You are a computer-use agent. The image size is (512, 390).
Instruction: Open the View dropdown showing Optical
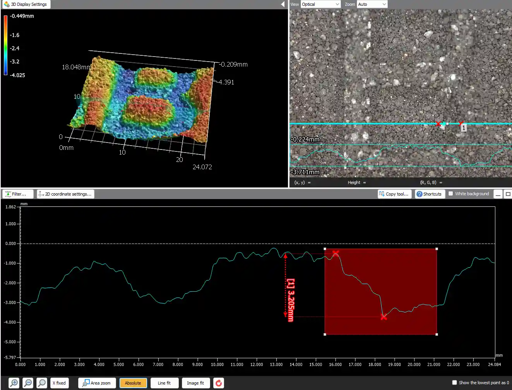click(320, 4)
